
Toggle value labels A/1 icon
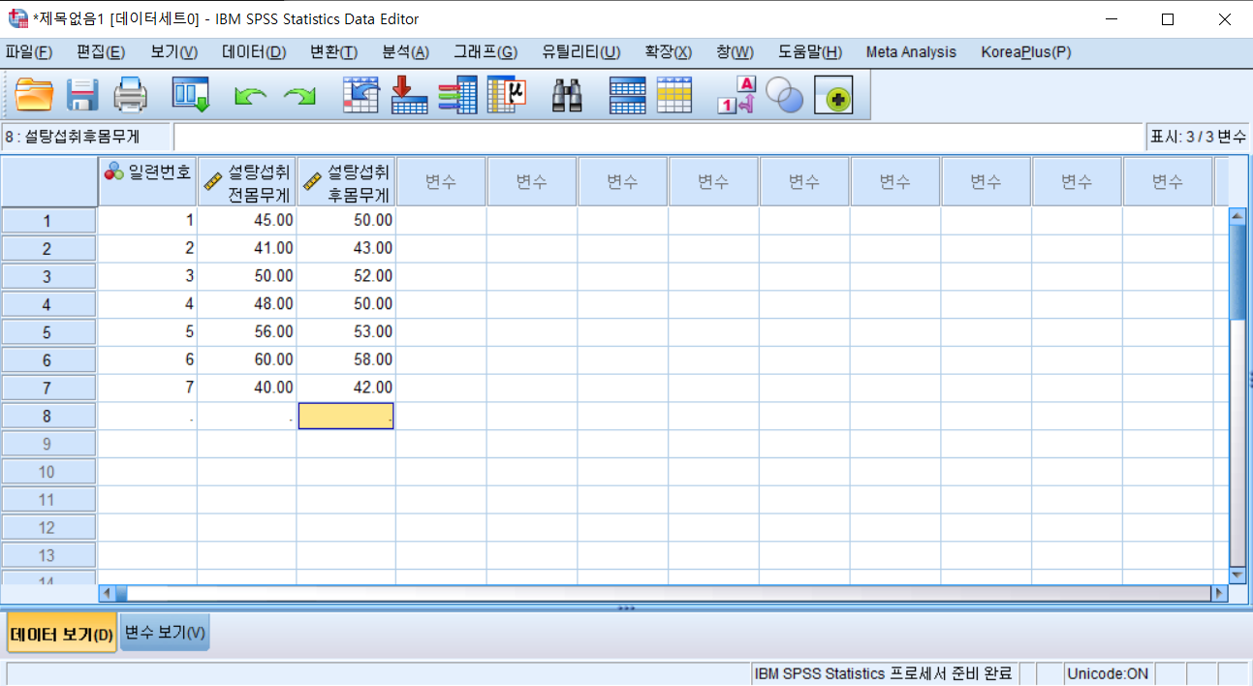click(x=736, y=95)
